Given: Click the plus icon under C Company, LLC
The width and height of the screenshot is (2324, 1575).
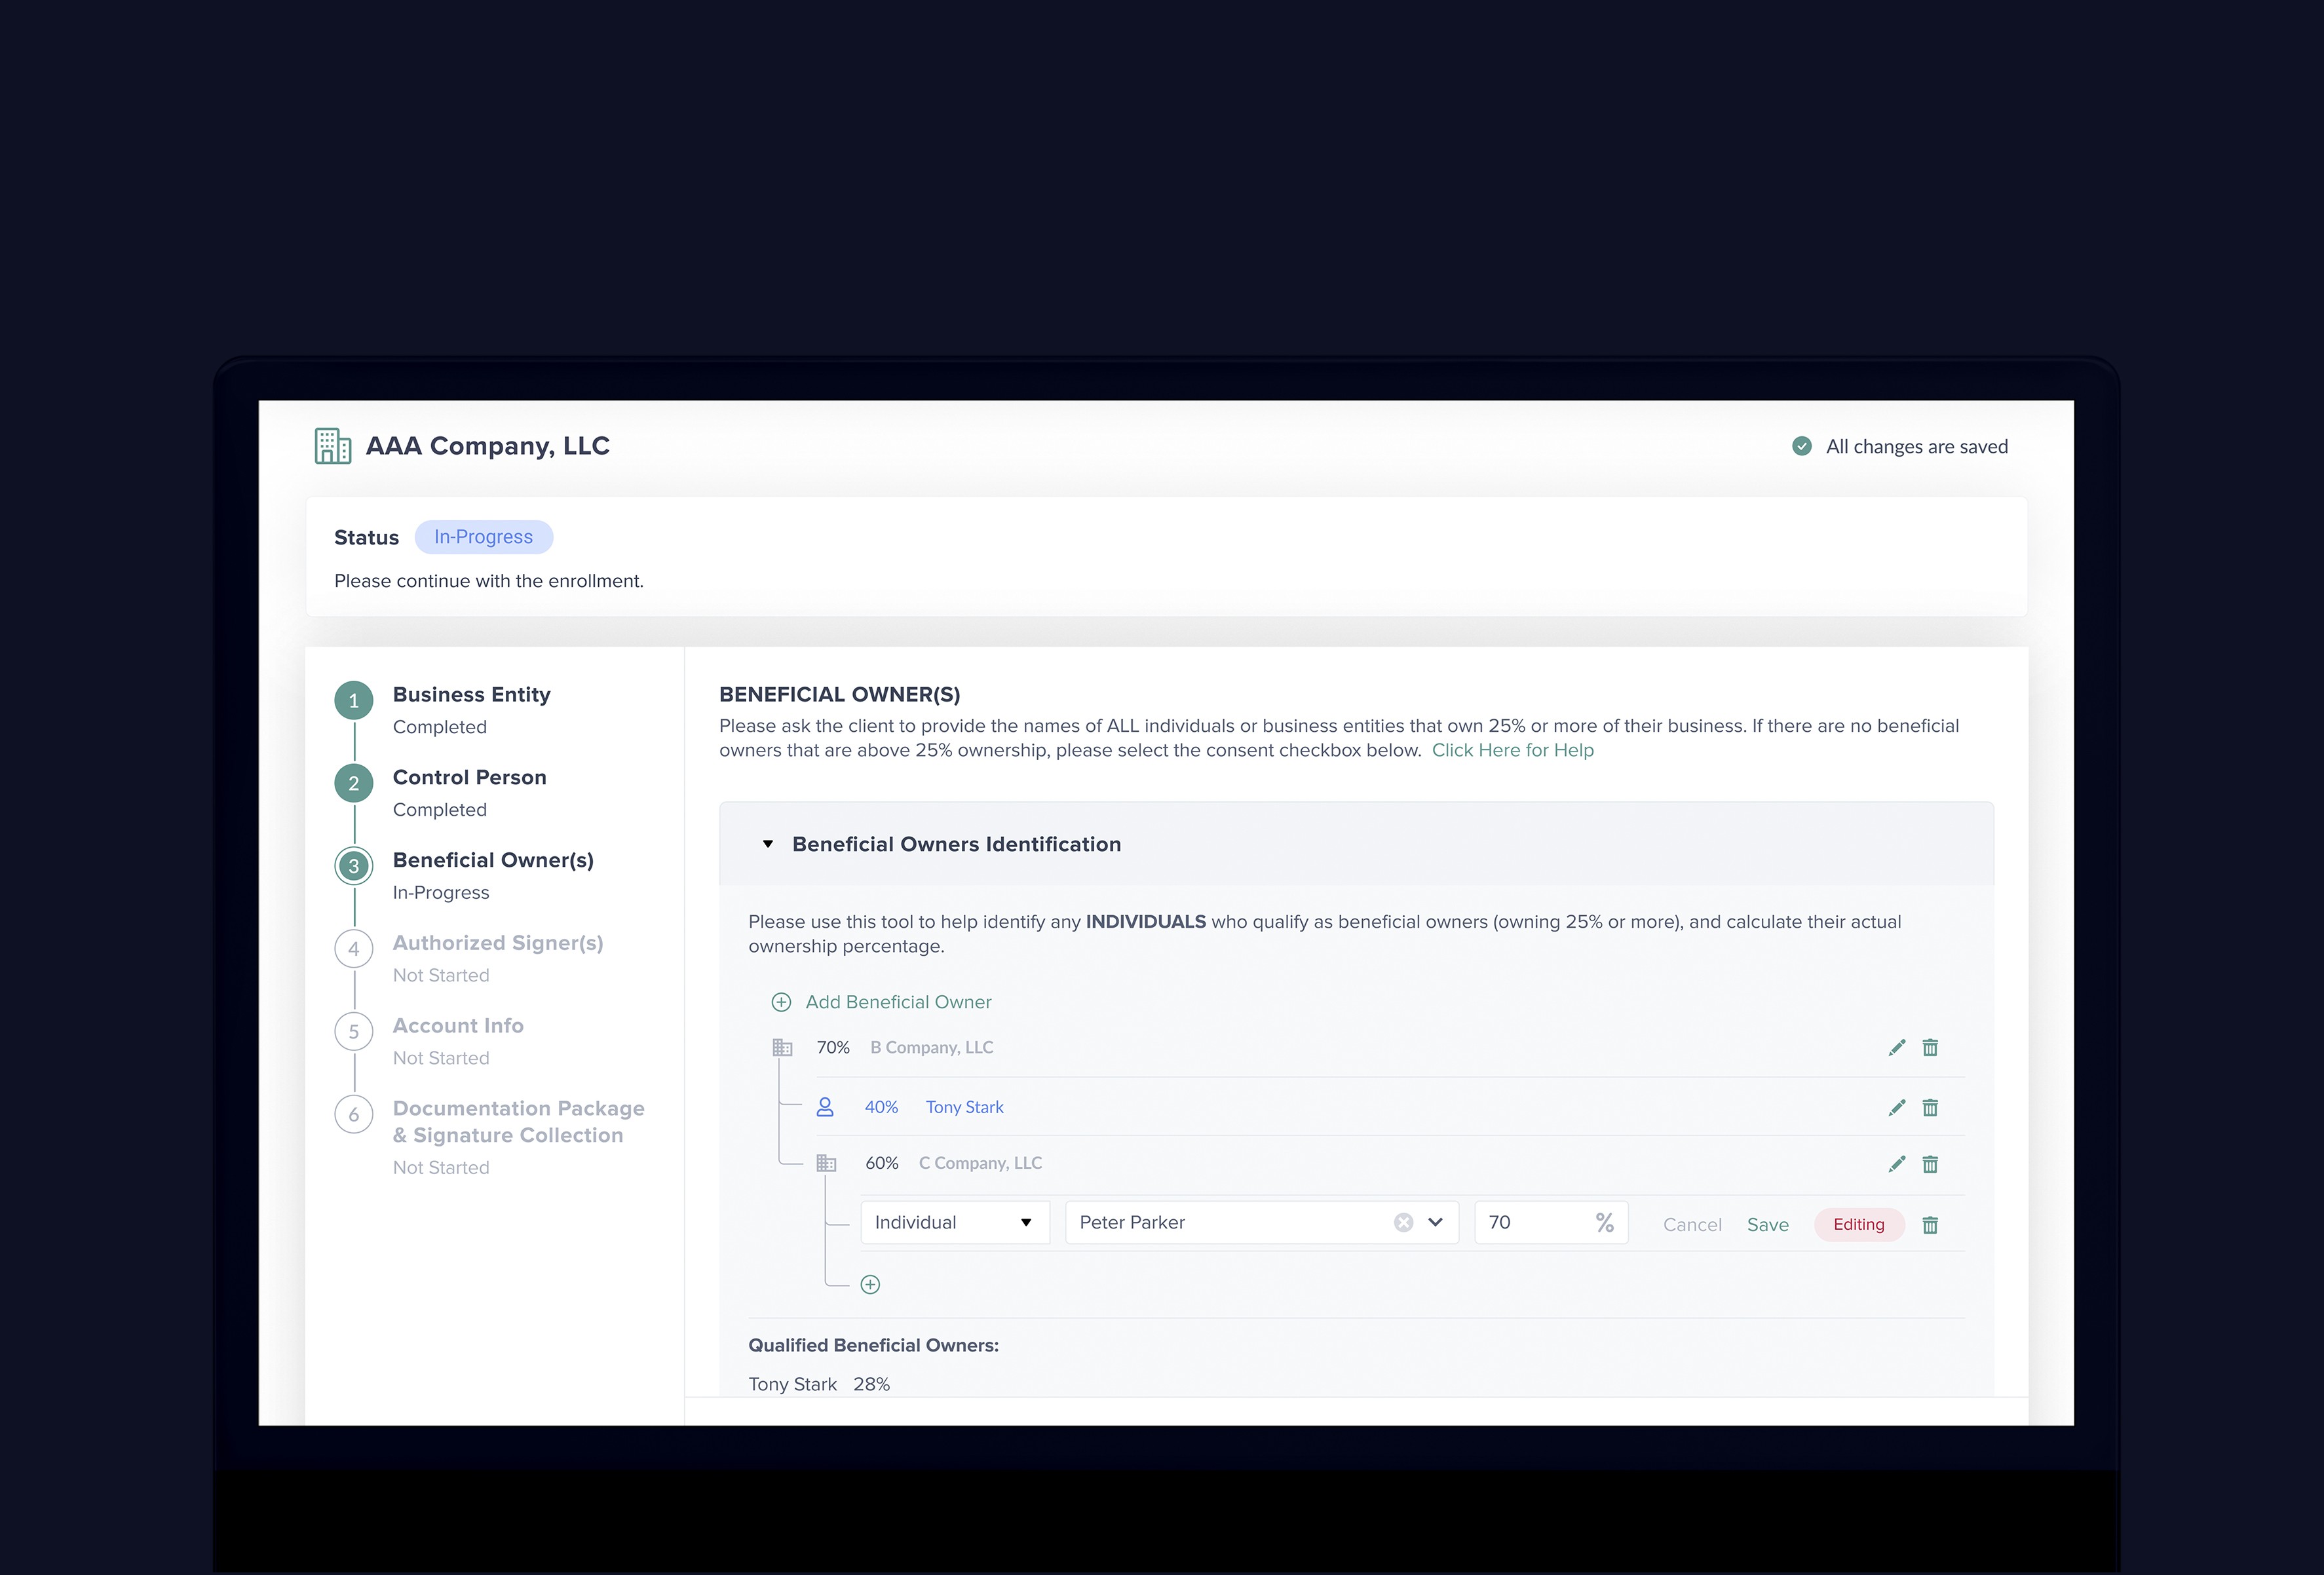Looking at the screenshot, I should (x=870, y=1284).
